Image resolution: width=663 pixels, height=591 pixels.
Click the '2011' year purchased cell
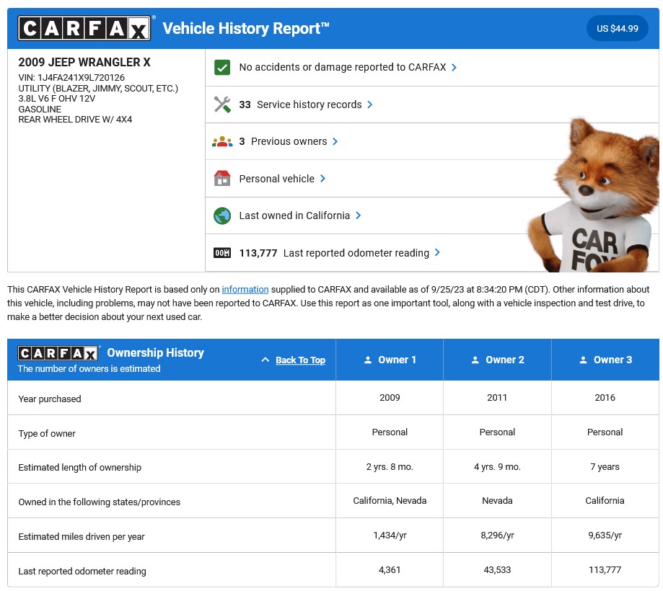(497, 398)
